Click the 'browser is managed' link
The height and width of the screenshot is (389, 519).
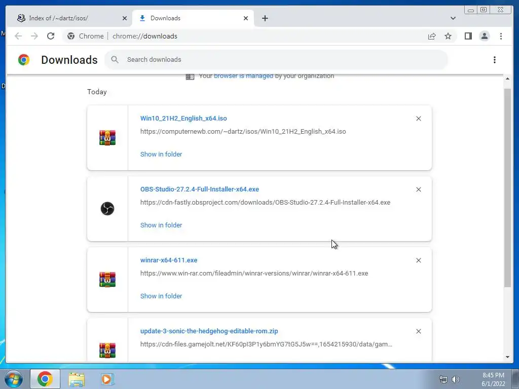(244, 76)
